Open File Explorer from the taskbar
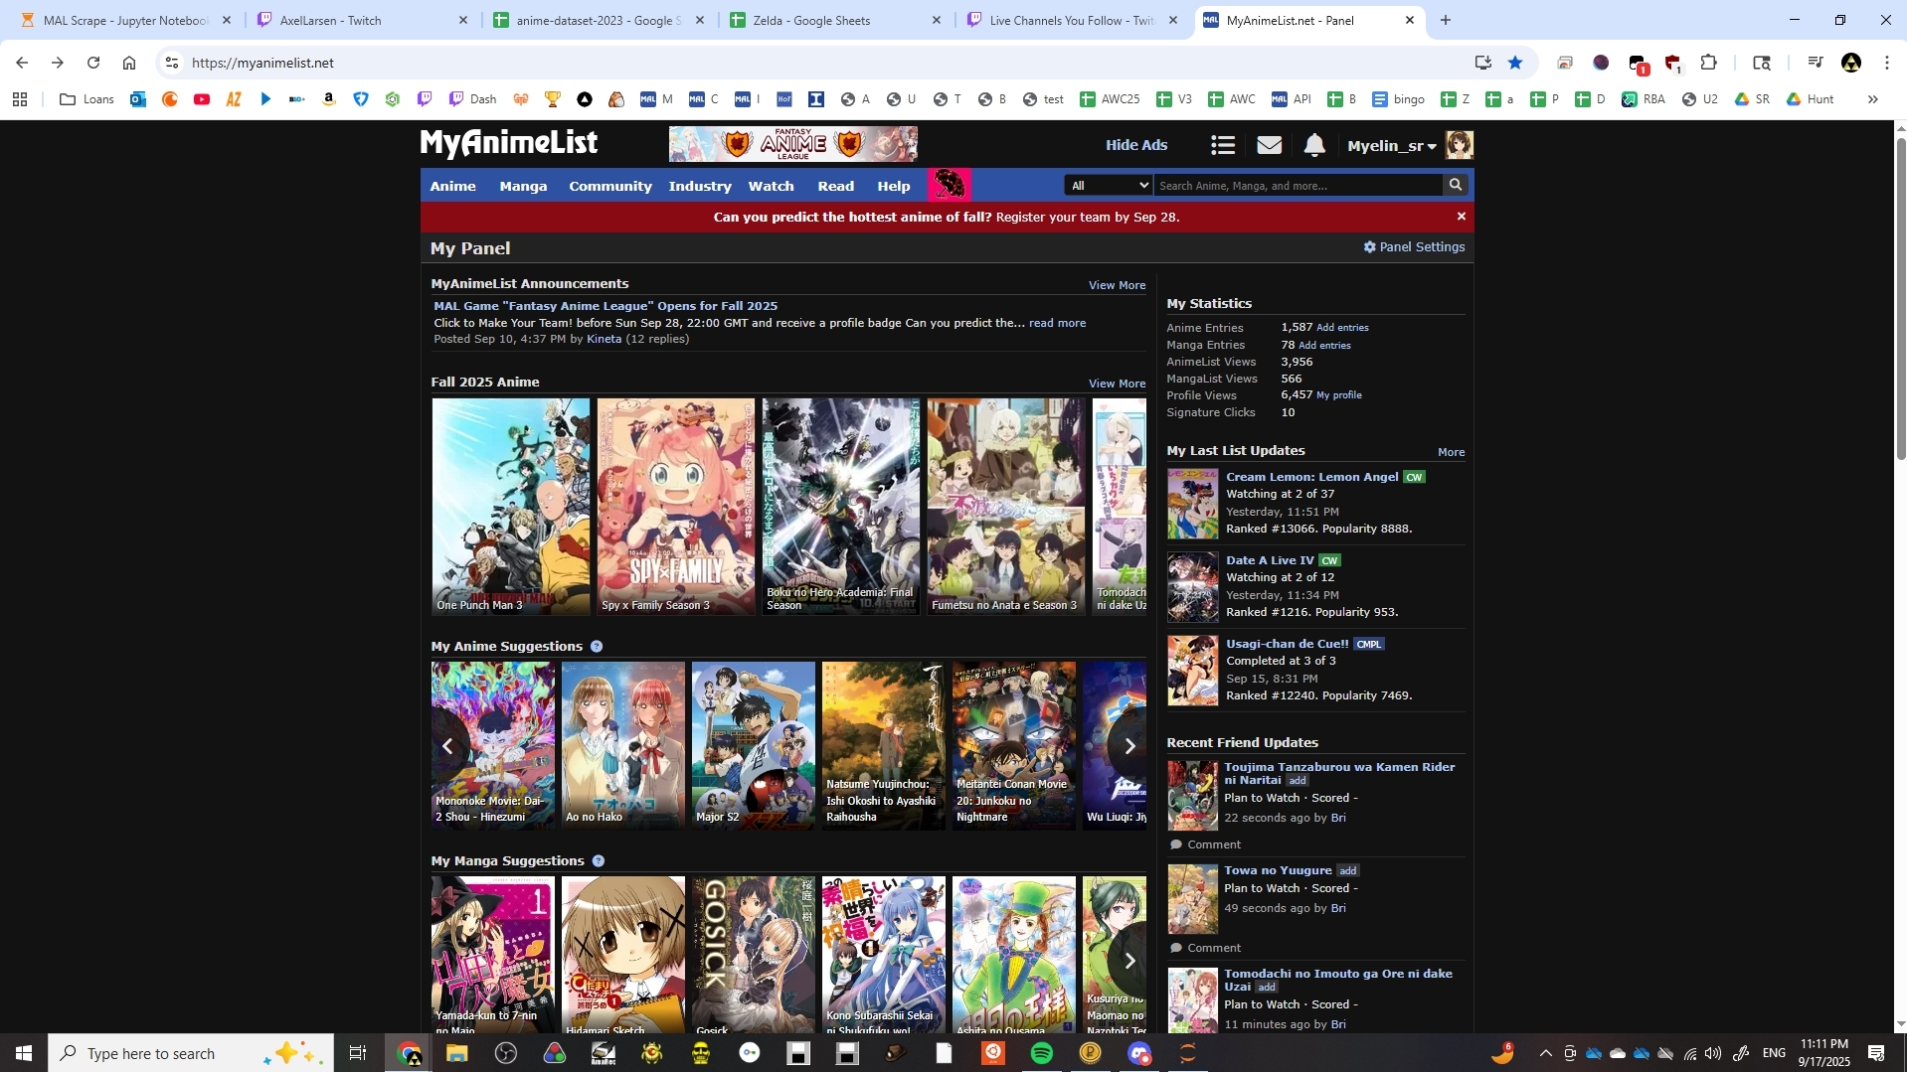Screen dimensions: 1907x1072 pyautogui.click(x=457, y=1053)
